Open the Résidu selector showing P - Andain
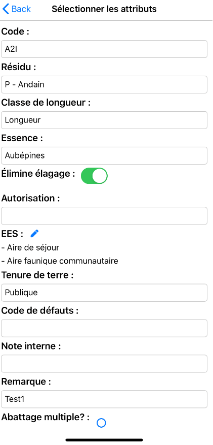Screen dimensions: 213x445 point(104,84)
